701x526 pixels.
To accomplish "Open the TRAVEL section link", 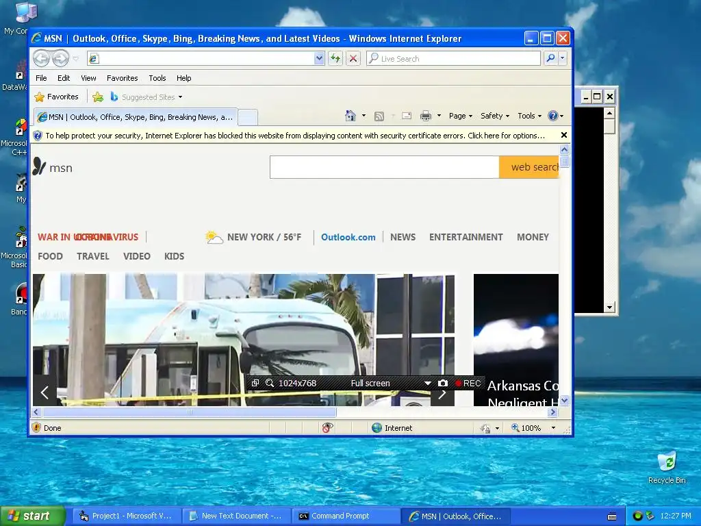I will tap(92, 256).
